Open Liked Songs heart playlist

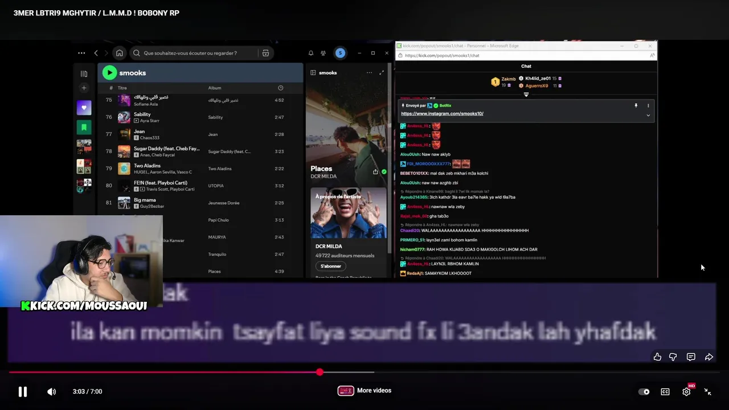(x=84, y=108)
